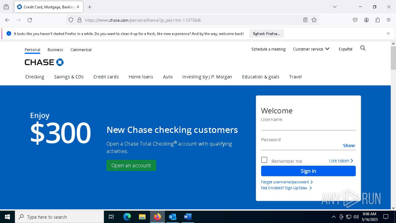Bookmark this page with star icon
The width and height of the screenshot is (396, 223).
click(x=314, y=20)
